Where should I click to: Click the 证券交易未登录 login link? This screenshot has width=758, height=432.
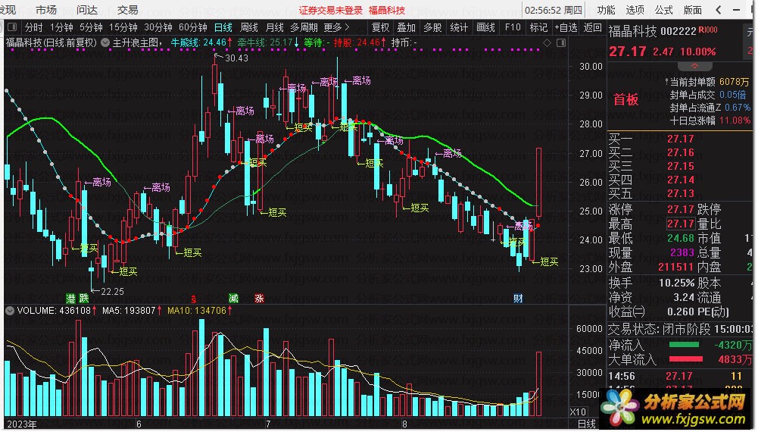[330, 10]
